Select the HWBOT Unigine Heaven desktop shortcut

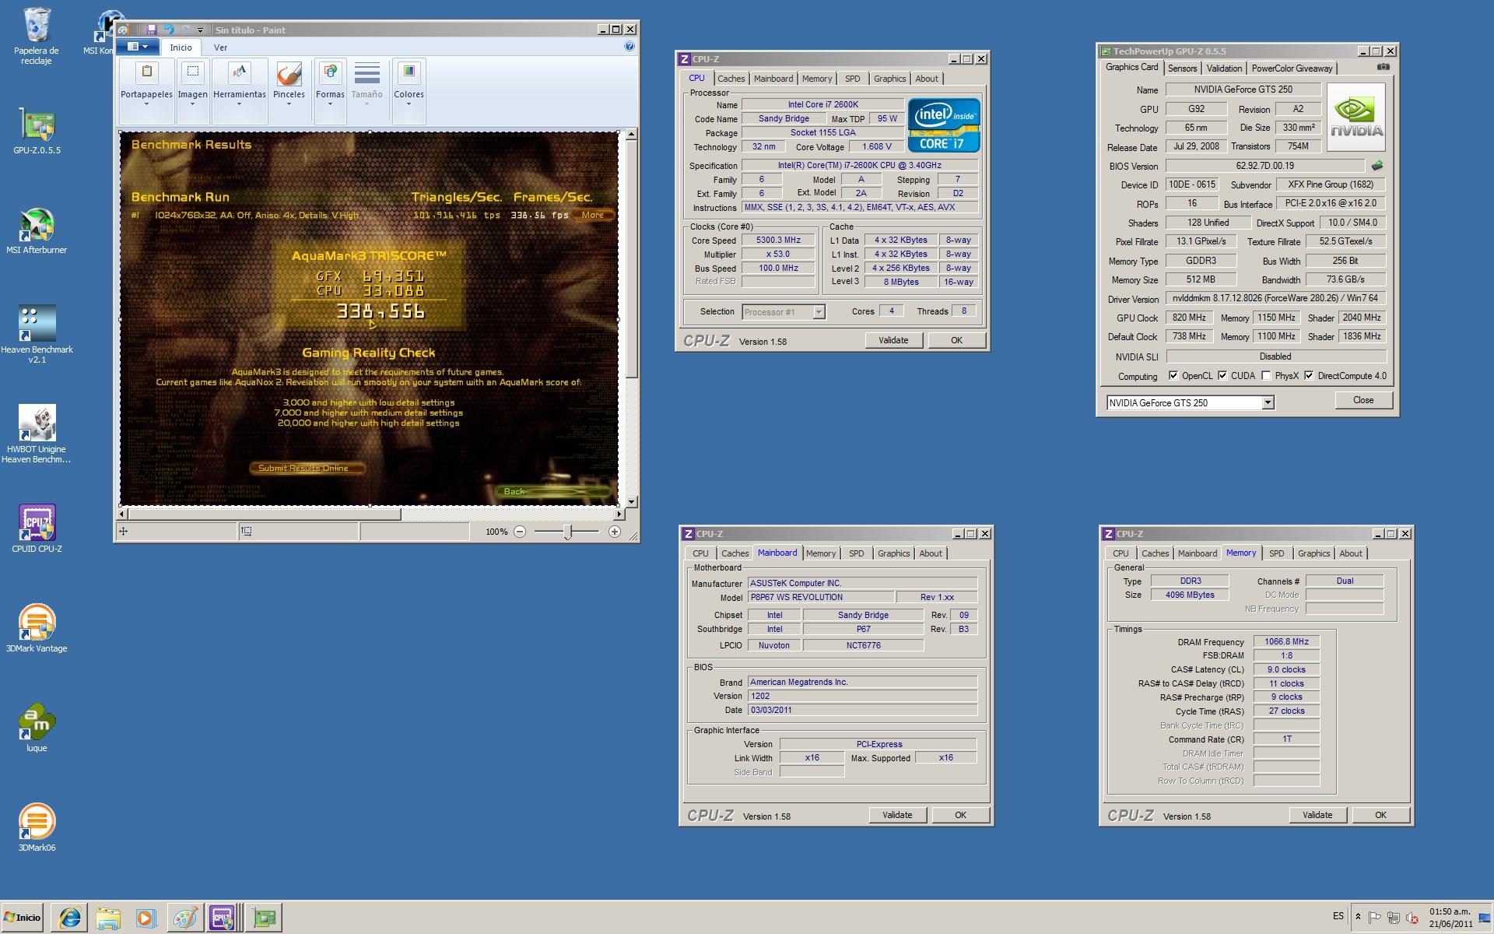[37, 434]
